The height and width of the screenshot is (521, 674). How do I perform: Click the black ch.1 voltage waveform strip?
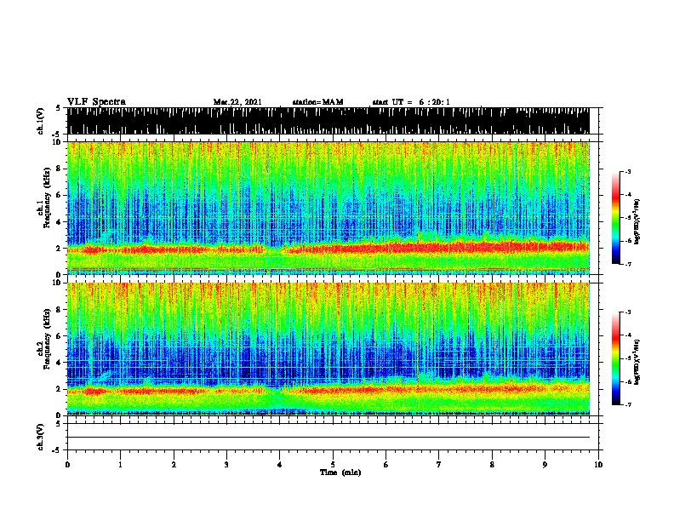(328, 121)
